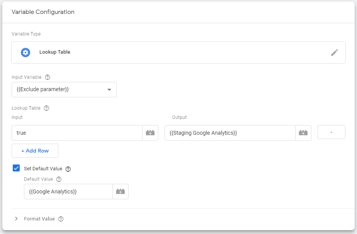Screen dimensions: 357x234
Task: Remove the lookup row with minus button
Action: 331,132
